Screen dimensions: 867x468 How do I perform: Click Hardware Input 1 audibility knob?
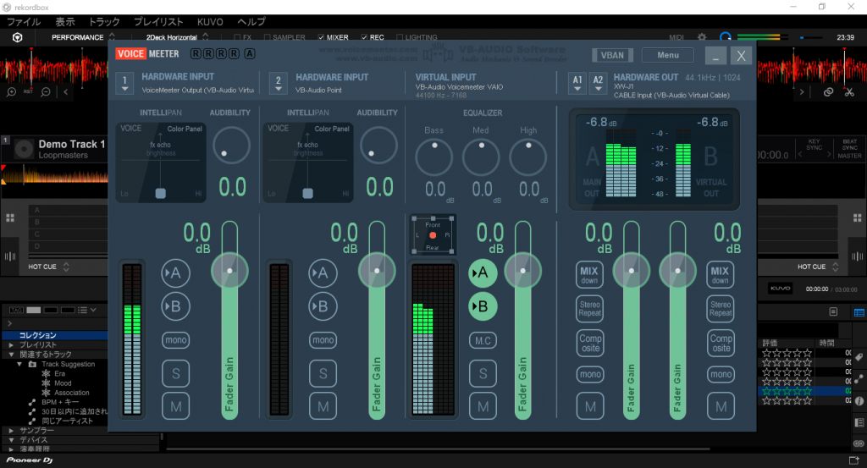pyautogui.click(x=231, y=146)
